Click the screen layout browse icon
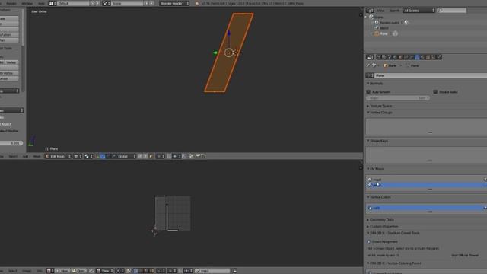This screenshot has height=274, width=487. (53, 3)
